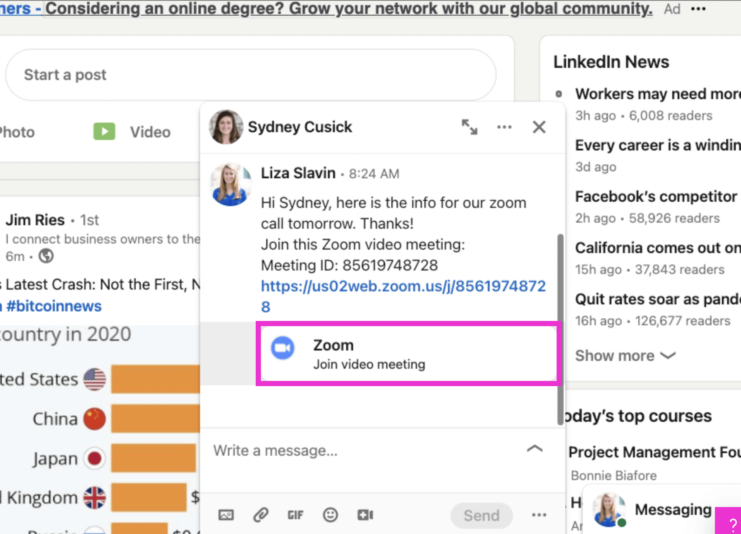Expand the Sydney Cusick chat window

[469, 127]
